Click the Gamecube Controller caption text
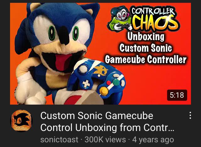 point(146,59)
